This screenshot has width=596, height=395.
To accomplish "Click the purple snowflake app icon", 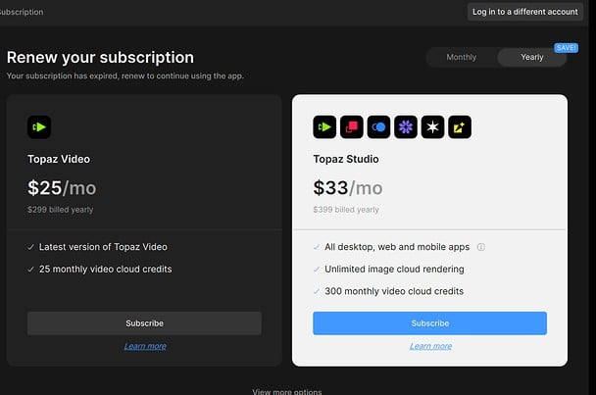I will tap(406, 126).
